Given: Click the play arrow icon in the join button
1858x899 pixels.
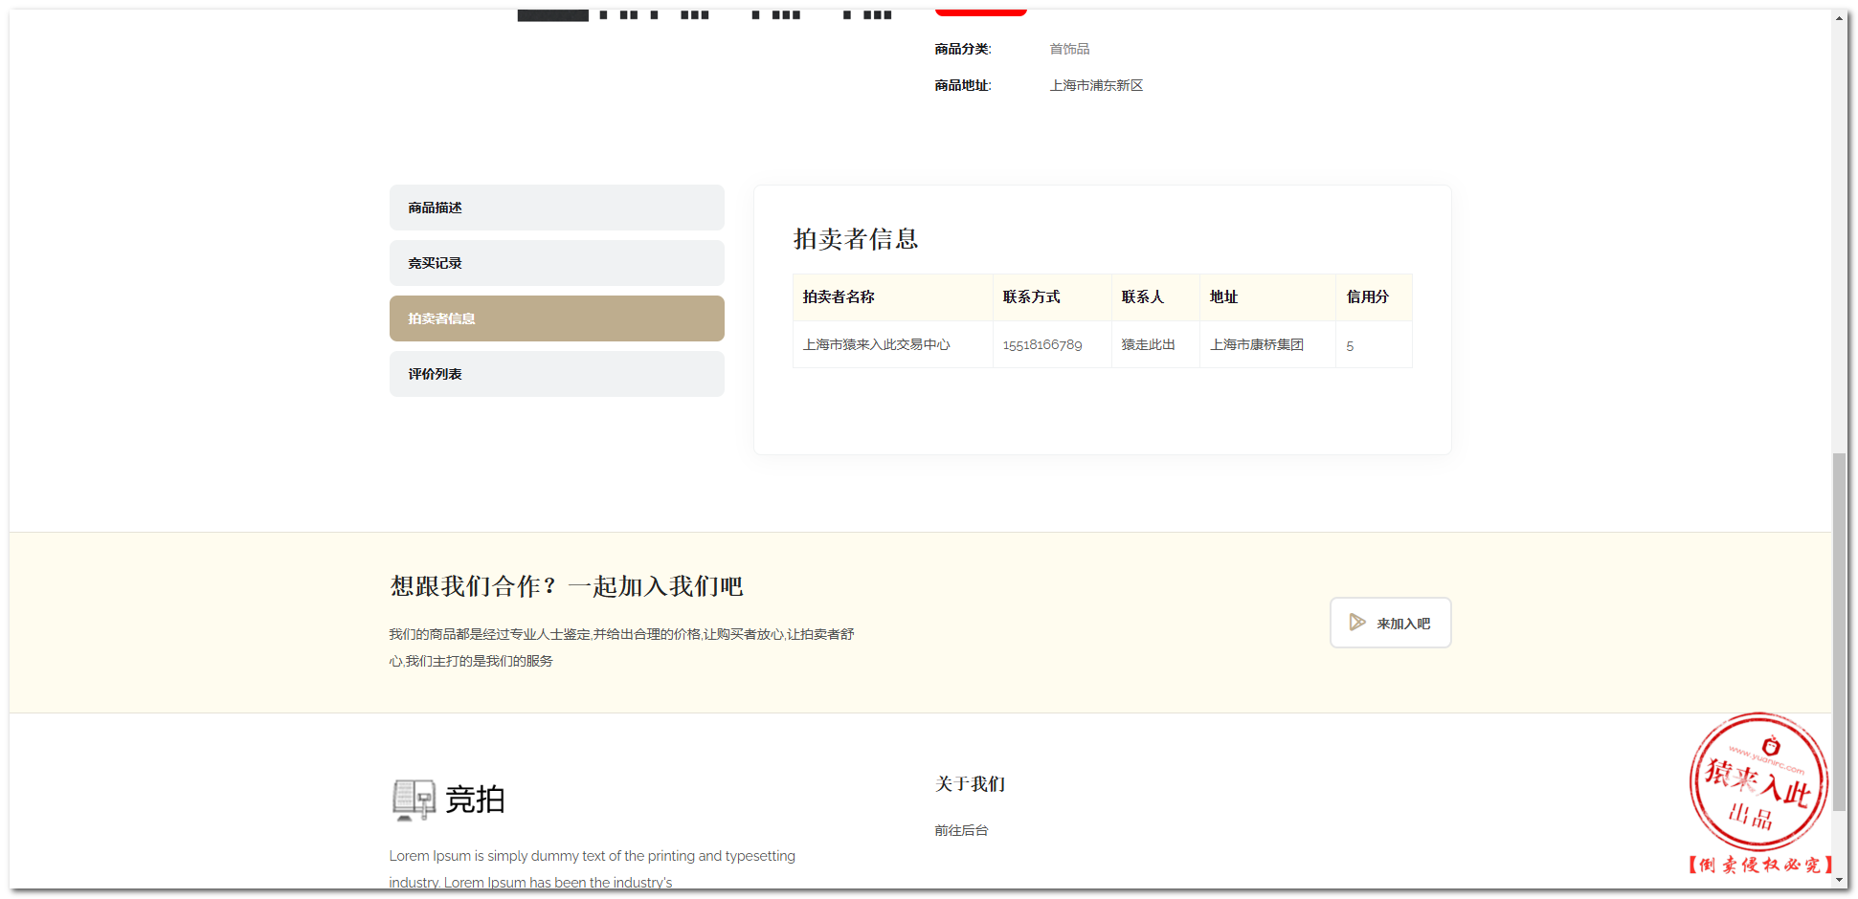Looking at the screenshot, I should point(1356,623).
